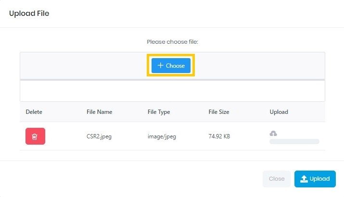The width and height of the screenshot is (344, 197).
Task: Select the File Type column header
Action: click(159, 112)
